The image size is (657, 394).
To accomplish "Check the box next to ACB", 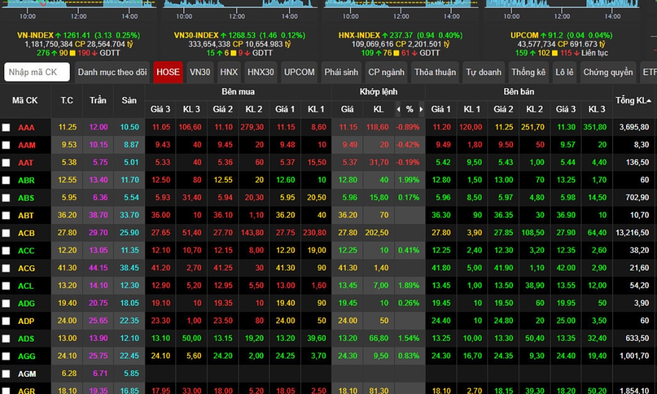I will coord(6,233).
